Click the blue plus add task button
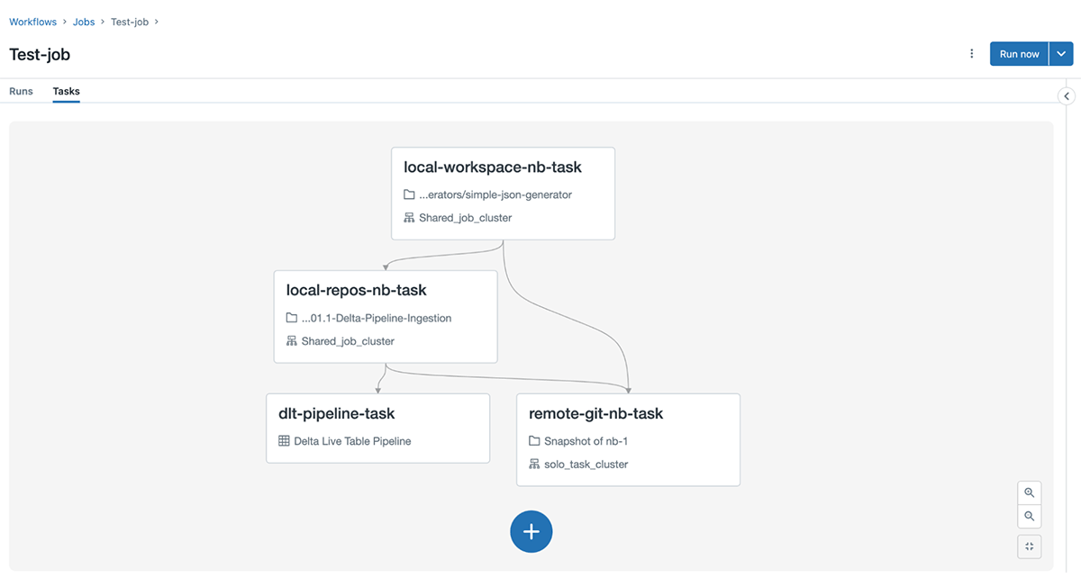Viewport: 1081px width, 587px height. tap(531, 532)
